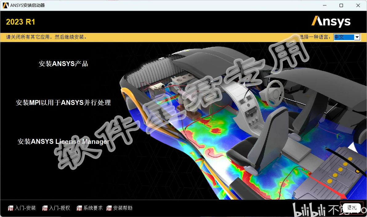Open the 系统要求 document link
367x217 pixels.
(x=93, y=208)
